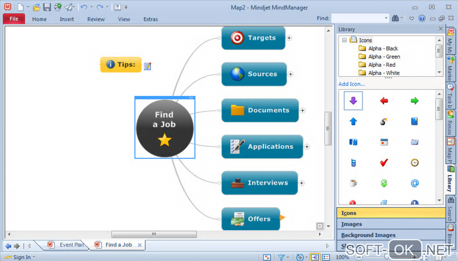Screen dimensions: 458x261
Task: Click inside the Find input field
Action: click(357, 18)
